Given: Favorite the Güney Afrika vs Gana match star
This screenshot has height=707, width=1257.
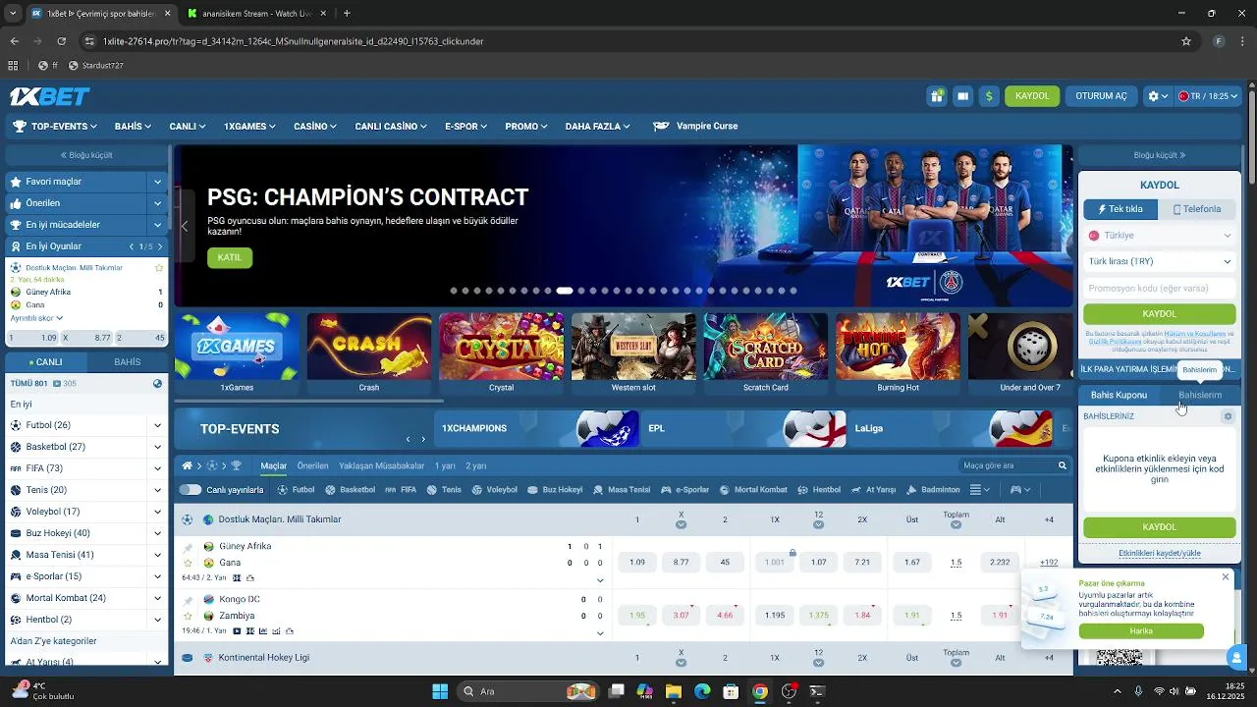Looking at the screenshot, I should coord(188,563).
